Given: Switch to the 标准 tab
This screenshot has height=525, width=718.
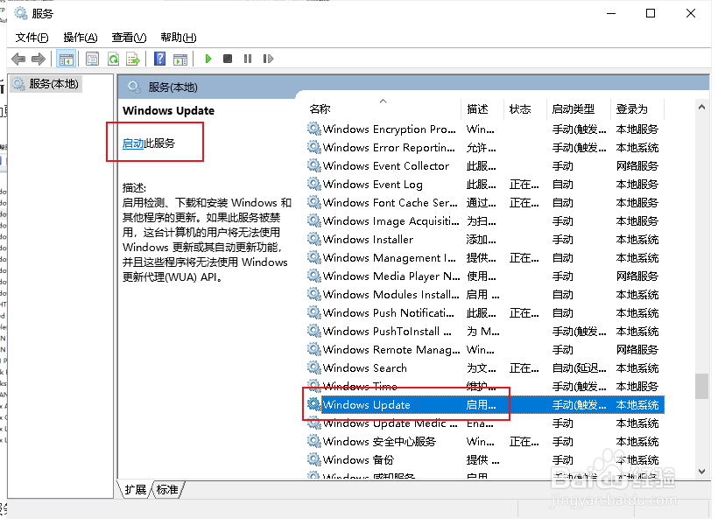Looking at the screenshot, I should pos(167,489).
